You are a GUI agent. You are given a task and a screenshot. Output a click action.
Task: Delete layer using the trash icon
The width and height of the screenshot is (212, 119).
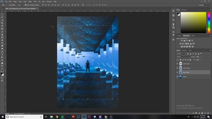point(208,113)
